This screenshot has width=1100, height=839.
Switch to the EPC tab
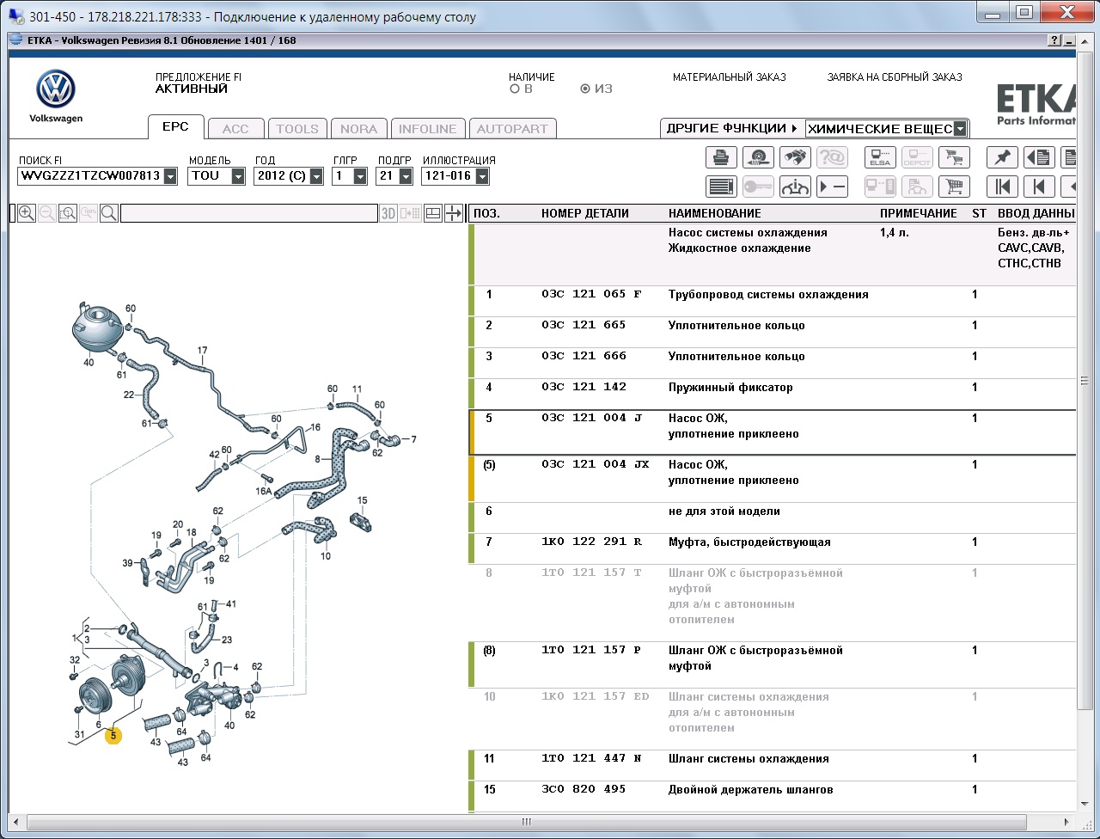point(175,126)
